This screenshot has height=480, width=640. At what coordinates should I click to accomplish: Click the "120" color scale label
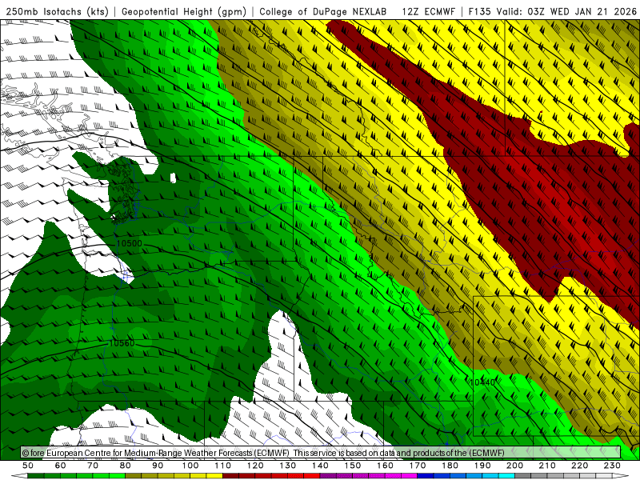(x=255, y=466)
